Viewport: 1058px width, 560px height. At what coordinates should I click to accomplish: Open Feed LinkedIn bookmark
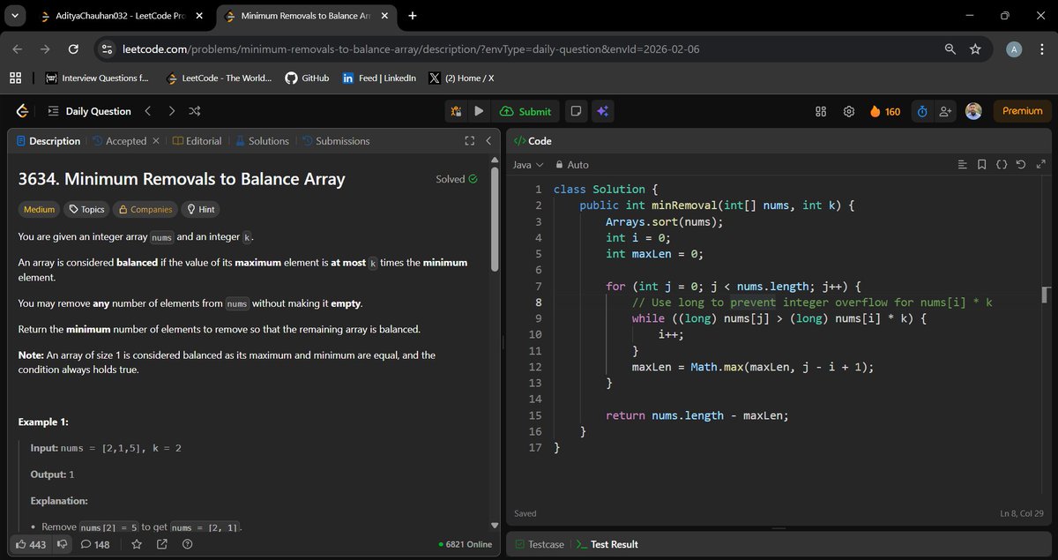point(379,78)
